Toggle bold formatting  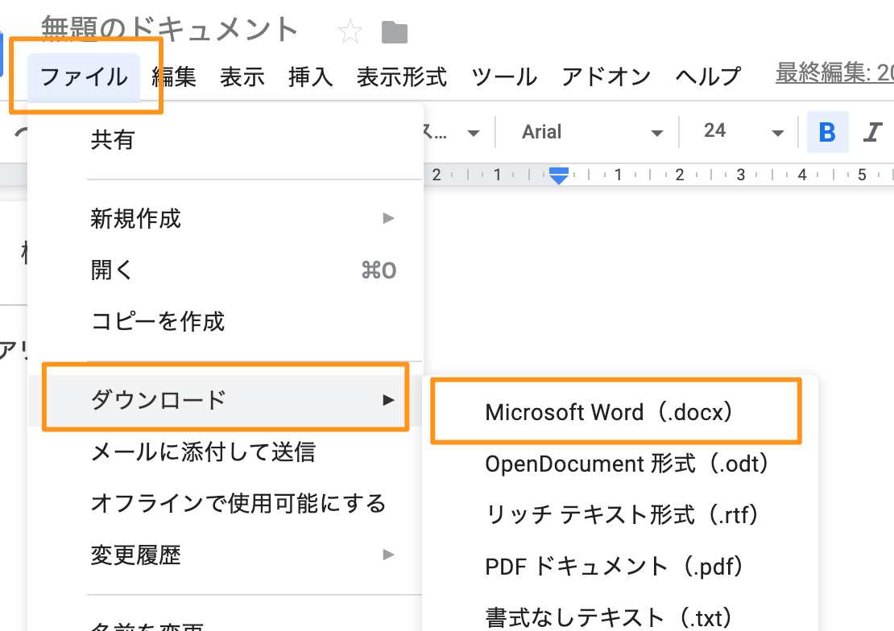827,132
